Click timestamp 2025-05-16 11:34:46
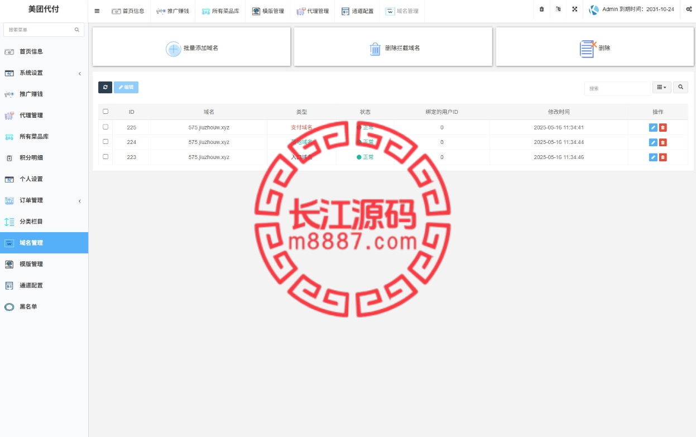 (559, 157)
